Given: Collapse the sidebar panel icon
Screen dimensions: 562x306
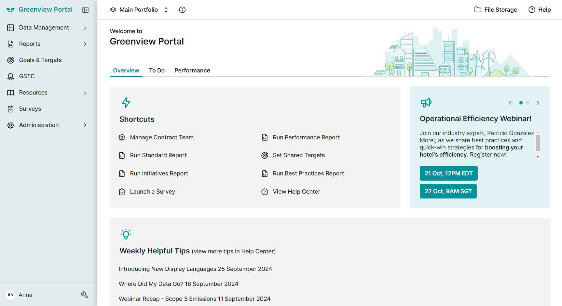Looking at the screenshot, I should pos(85,10).
